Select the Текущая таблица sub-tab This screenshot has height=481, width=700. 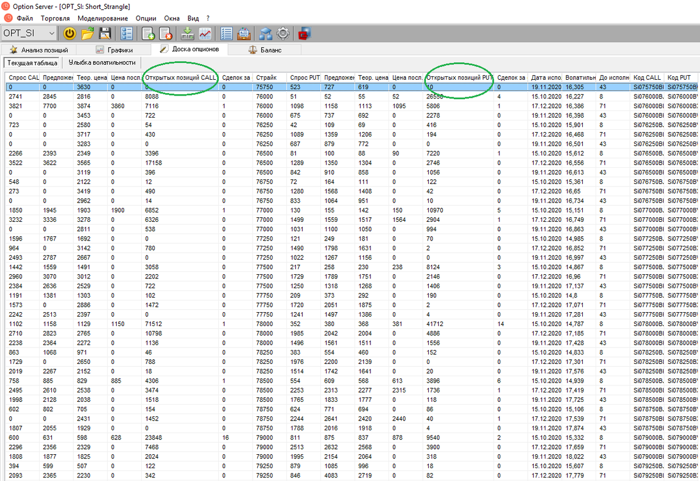(32, 63)
